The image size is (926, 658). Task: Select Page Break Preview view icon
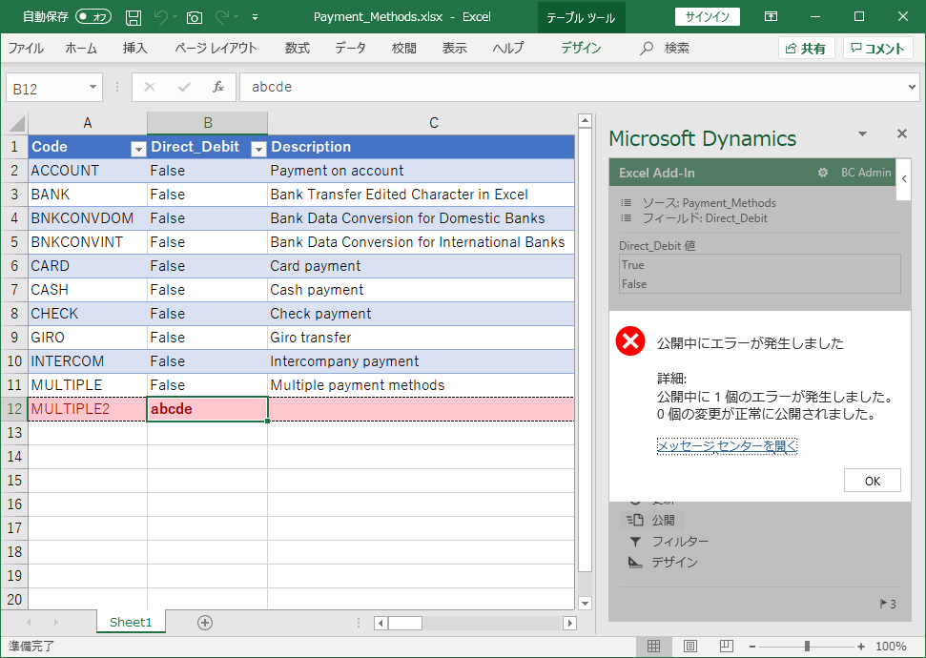(726, 647)
